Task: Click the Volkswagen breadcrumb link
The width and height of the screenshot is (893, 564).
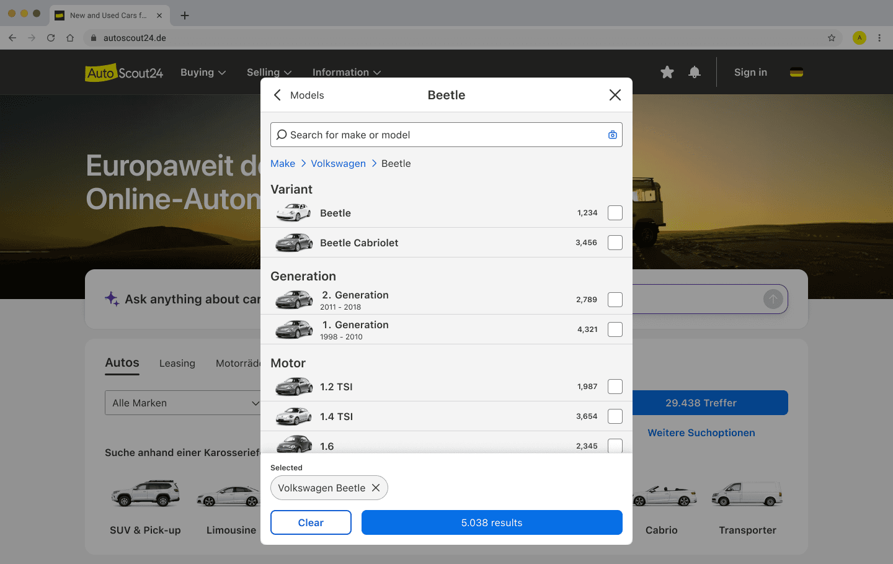Action: [x=339, y=163]
